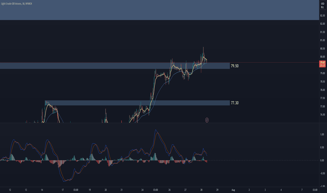The image size is (327, 193).
Task: Click the Light Crude Oil Futures title
Action: click(x=16, y=4)
